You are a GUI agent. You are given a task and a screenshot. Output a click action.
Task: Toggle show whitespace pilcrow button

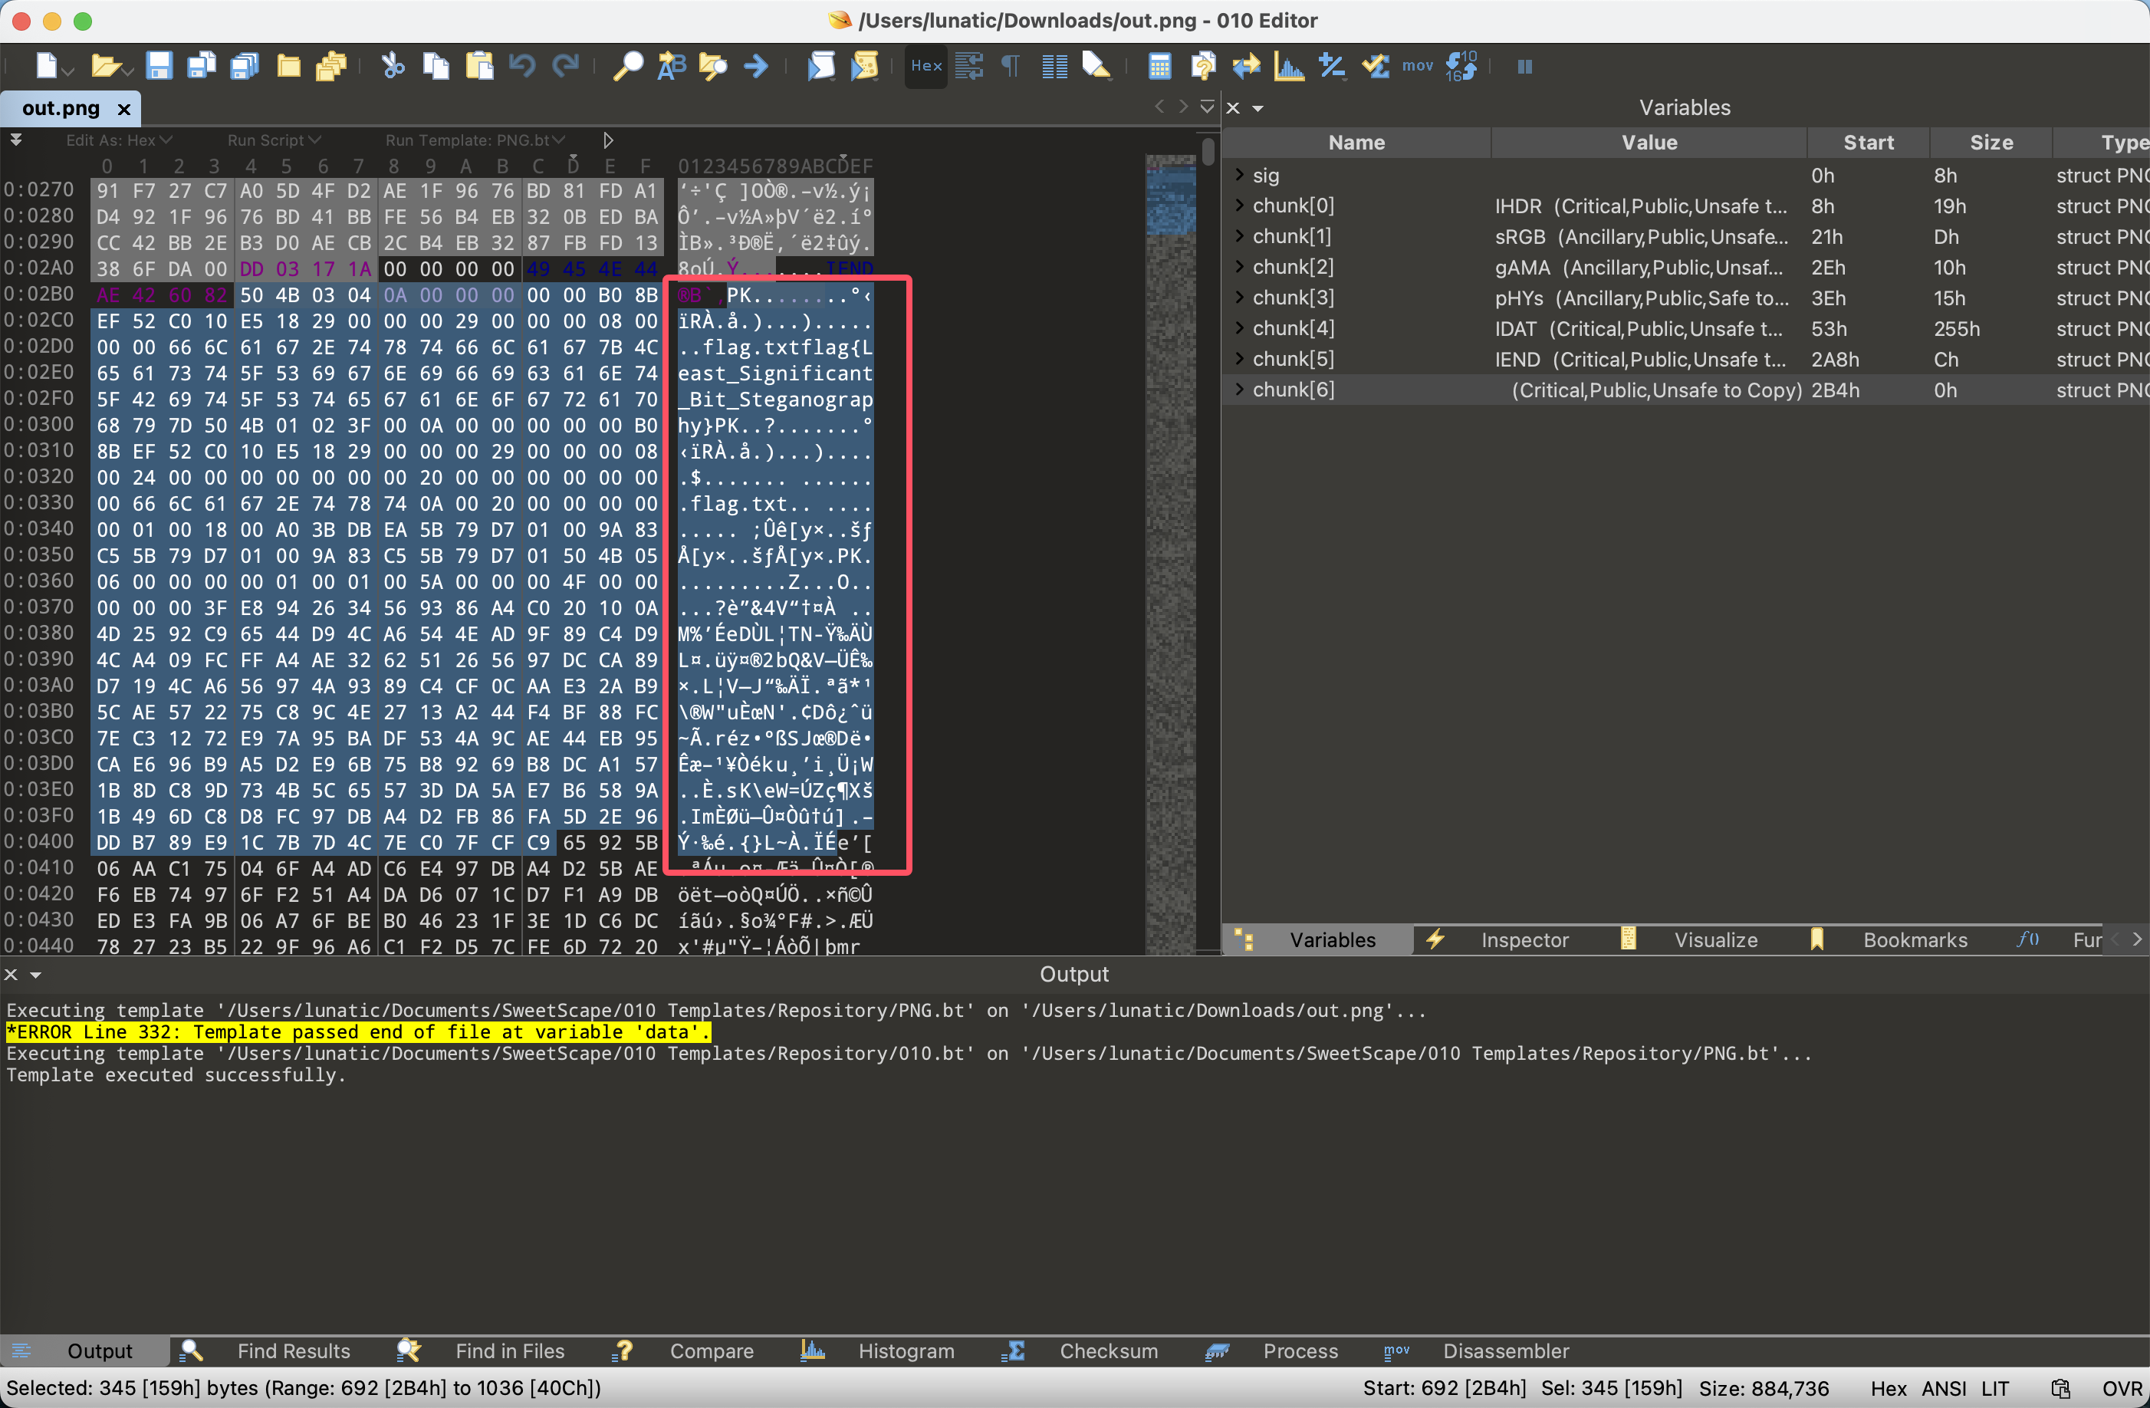[x=1011, y=66]
